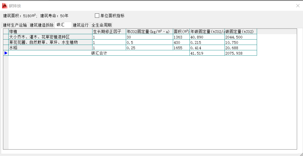Open the 建筑建造拆除 tab

(x=42, y=25)
